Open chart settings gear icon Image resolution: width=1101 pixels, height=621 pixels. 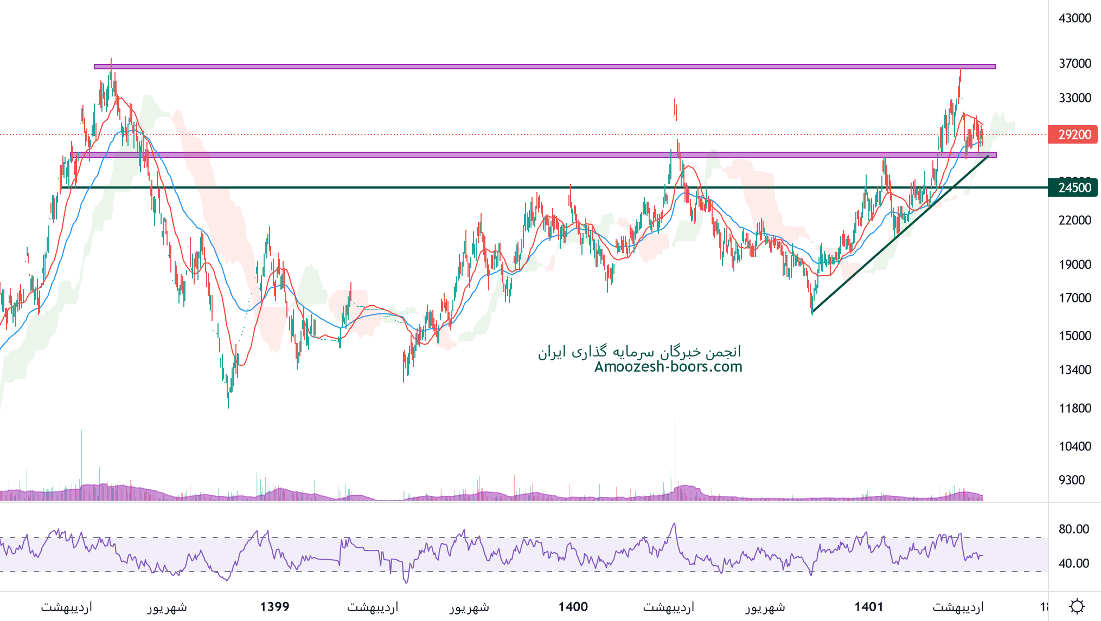(x=1077, y=606)
